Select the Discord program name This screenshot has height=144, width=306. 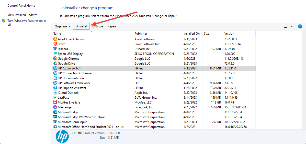[63, 49]
